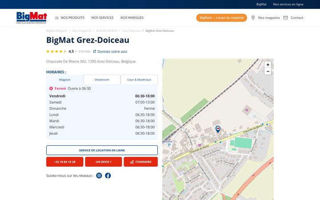320x200 pixels.
Task: Click the ITINERAIRE button
Action: [140, 162]
